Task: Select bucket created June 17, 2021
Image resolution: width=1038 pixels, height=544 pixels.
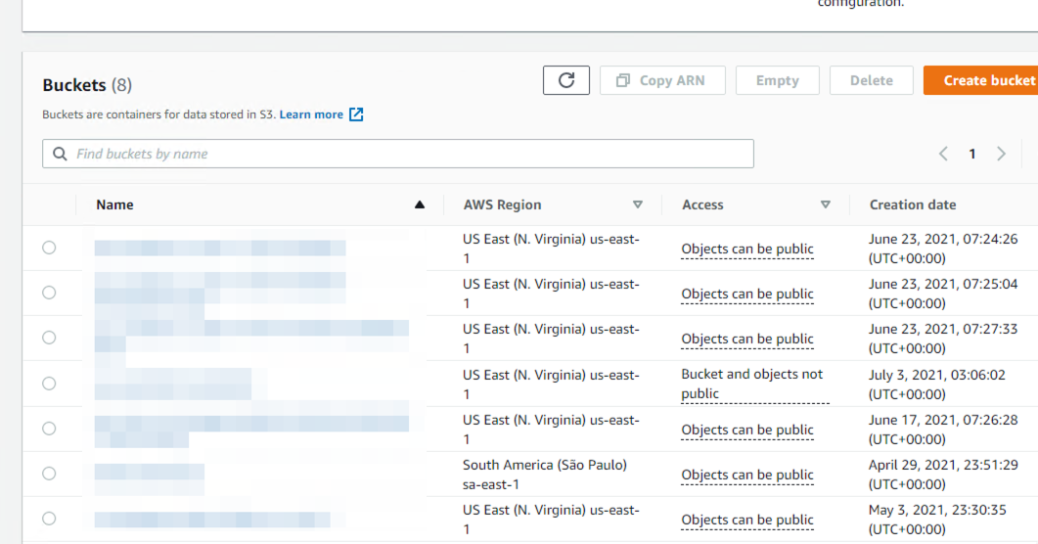Action: (x=49, y=429)
